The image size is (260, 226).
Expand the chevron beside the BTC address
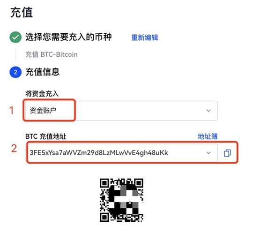click(x=208, y=153)
